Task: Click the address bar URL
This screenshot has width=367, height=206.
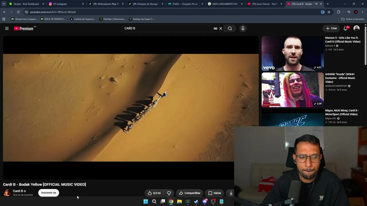Action: pyautogui.click(x=53, y=12)
